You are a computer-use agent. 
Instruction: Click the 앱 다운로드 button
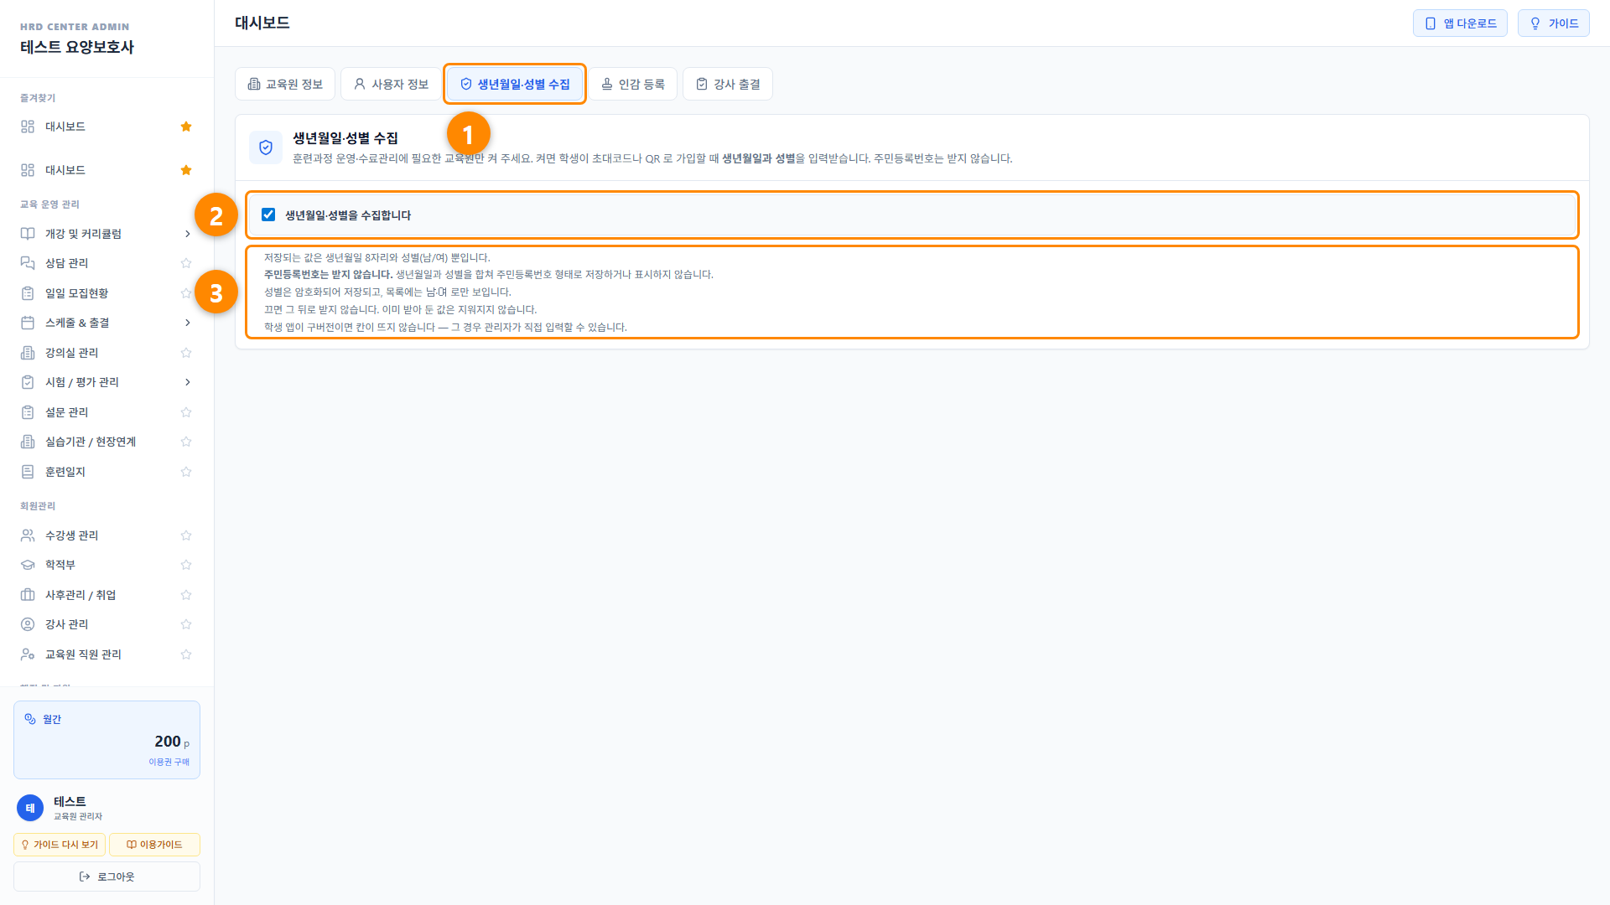click(x=1460, y=23)
